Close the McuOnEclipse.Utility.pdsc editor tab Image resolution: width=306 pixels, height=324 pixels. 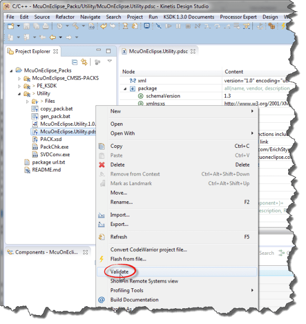point(193,51)
